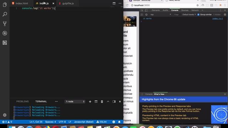The image size is (228, 128).
Task: Open the Debug icon in activity bar
Action: pos(5,33)
